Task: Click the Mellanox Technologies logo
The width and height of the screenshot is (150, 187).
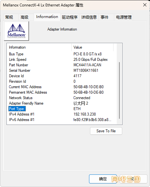Action: click(x=16, y=31)
